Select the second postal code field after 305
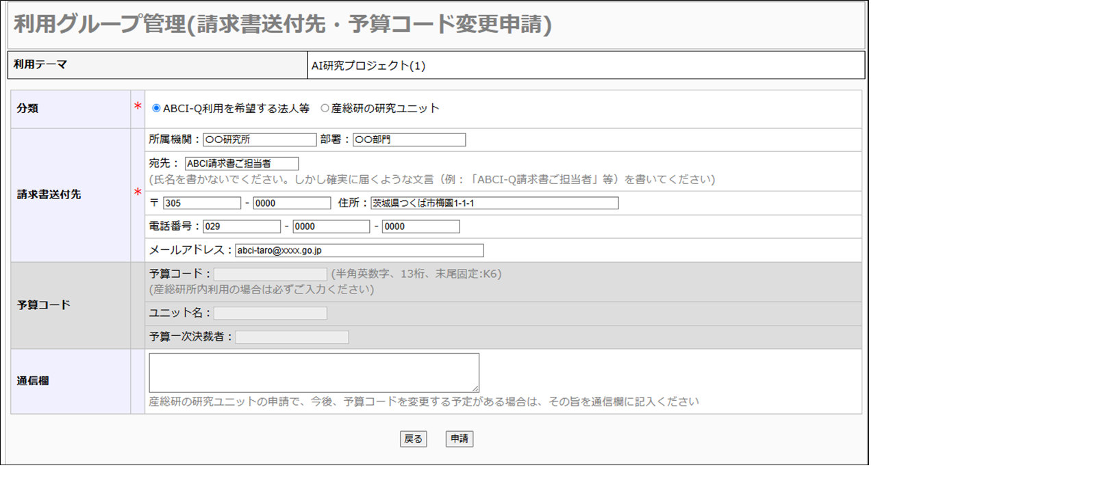Viewport: 1093px width, 483px height. tap(292, 203)
